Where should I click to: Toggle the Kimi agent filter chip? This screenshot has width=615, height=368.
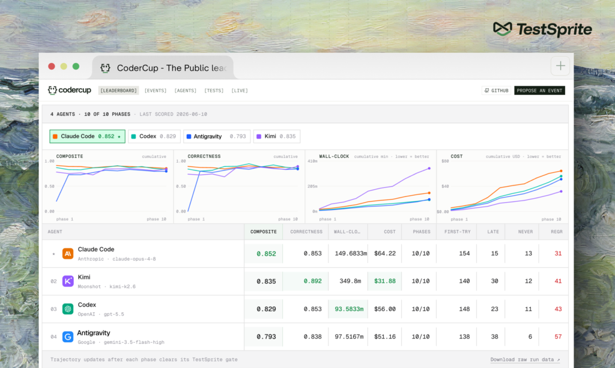(276, 136)
